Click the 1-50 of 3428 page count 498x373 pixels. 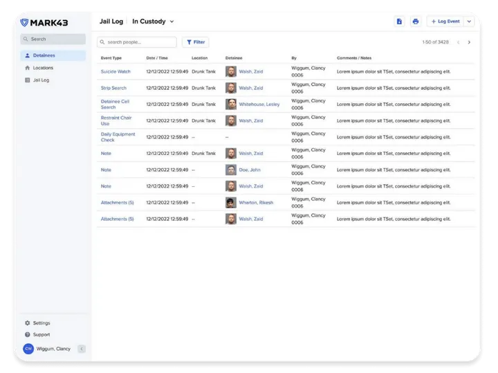pyautogui.click(x=436, y=42)
